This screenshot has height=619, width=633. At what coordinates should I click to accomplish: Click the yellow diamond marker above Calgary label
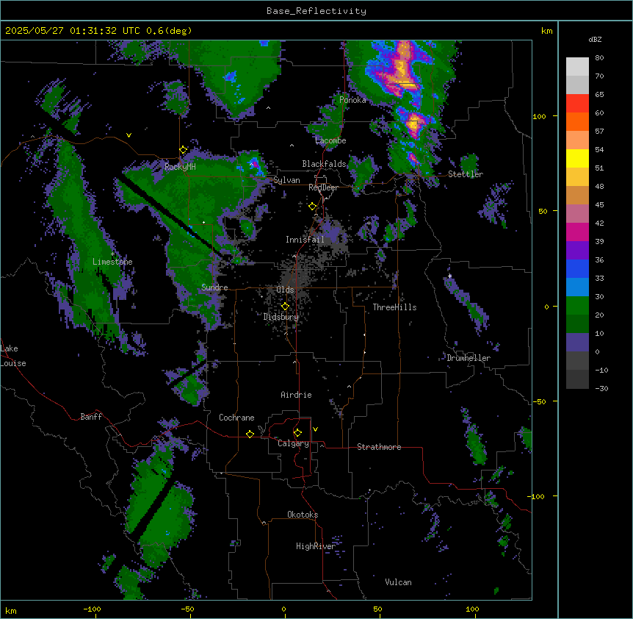pyautogui.click(x=297, y=433)
